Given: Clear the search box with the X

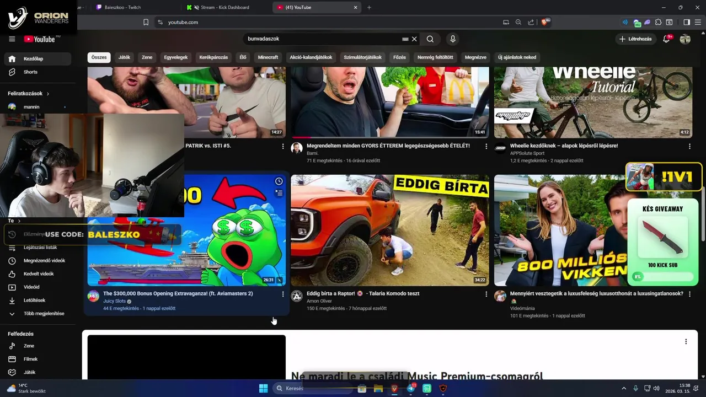Looking at the screenshot, I should point(414,39).
